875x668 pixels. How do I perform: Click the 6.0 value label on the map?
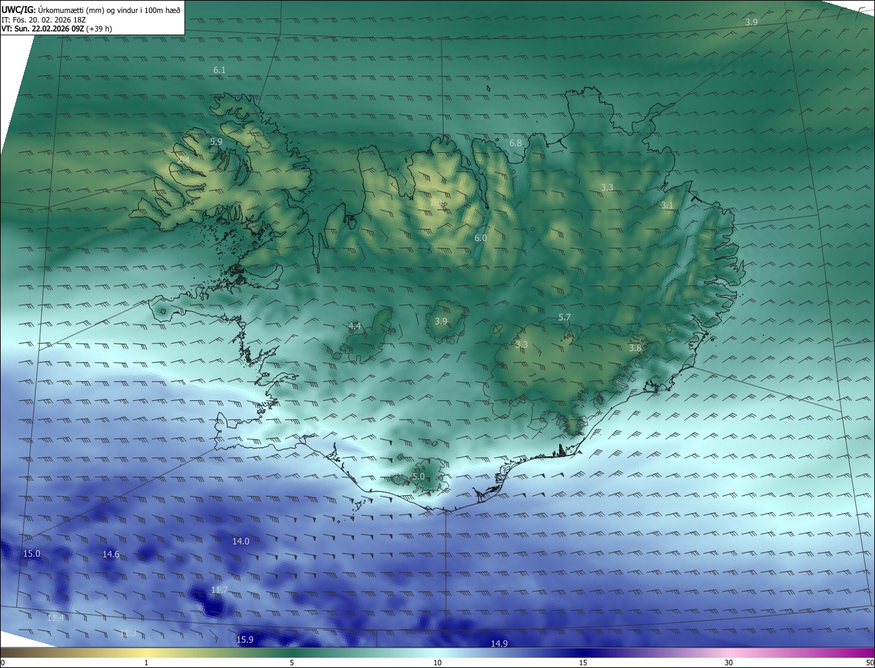pyautogui.click(x=481, y=238)
